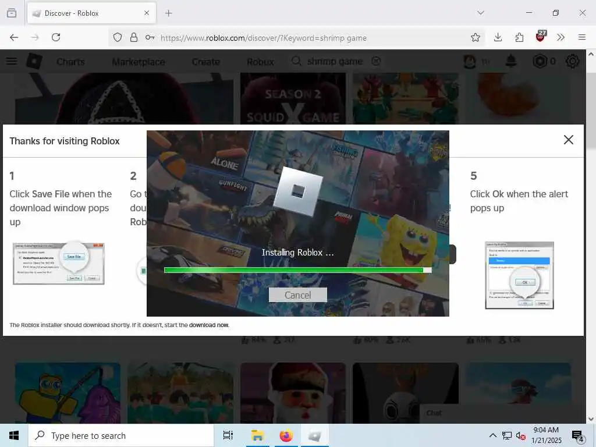Open Roblox notifications bell
The image size is (596, 447).
tap(511, 61)
